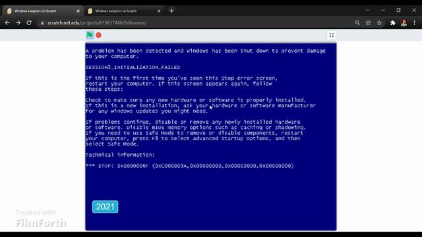Click the STOP: 0x0000006F line
The height and width of the screenshot is (237, 422).
(190, 166)
